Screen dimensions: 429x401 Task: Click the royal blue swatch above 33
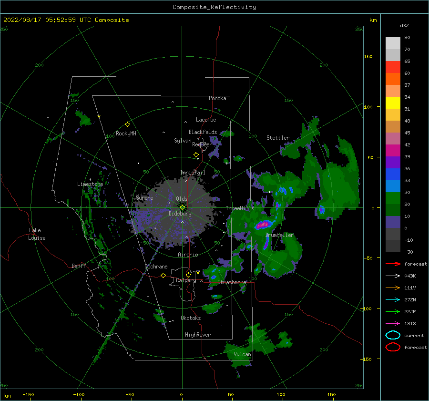tap(393, 174)
